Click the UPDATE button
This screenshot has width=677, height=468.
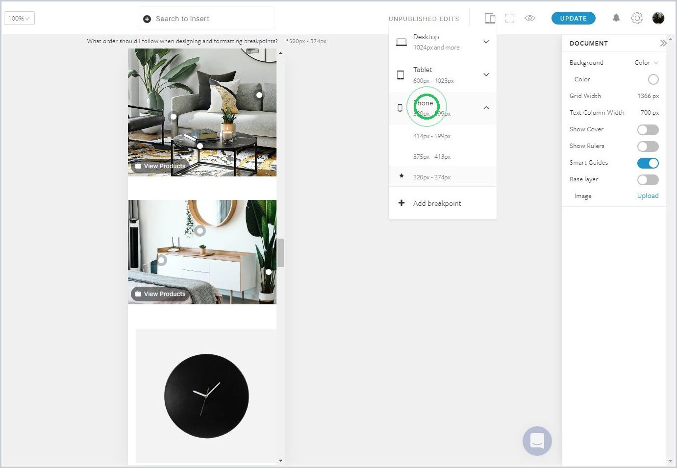click(x=574, y=18)
